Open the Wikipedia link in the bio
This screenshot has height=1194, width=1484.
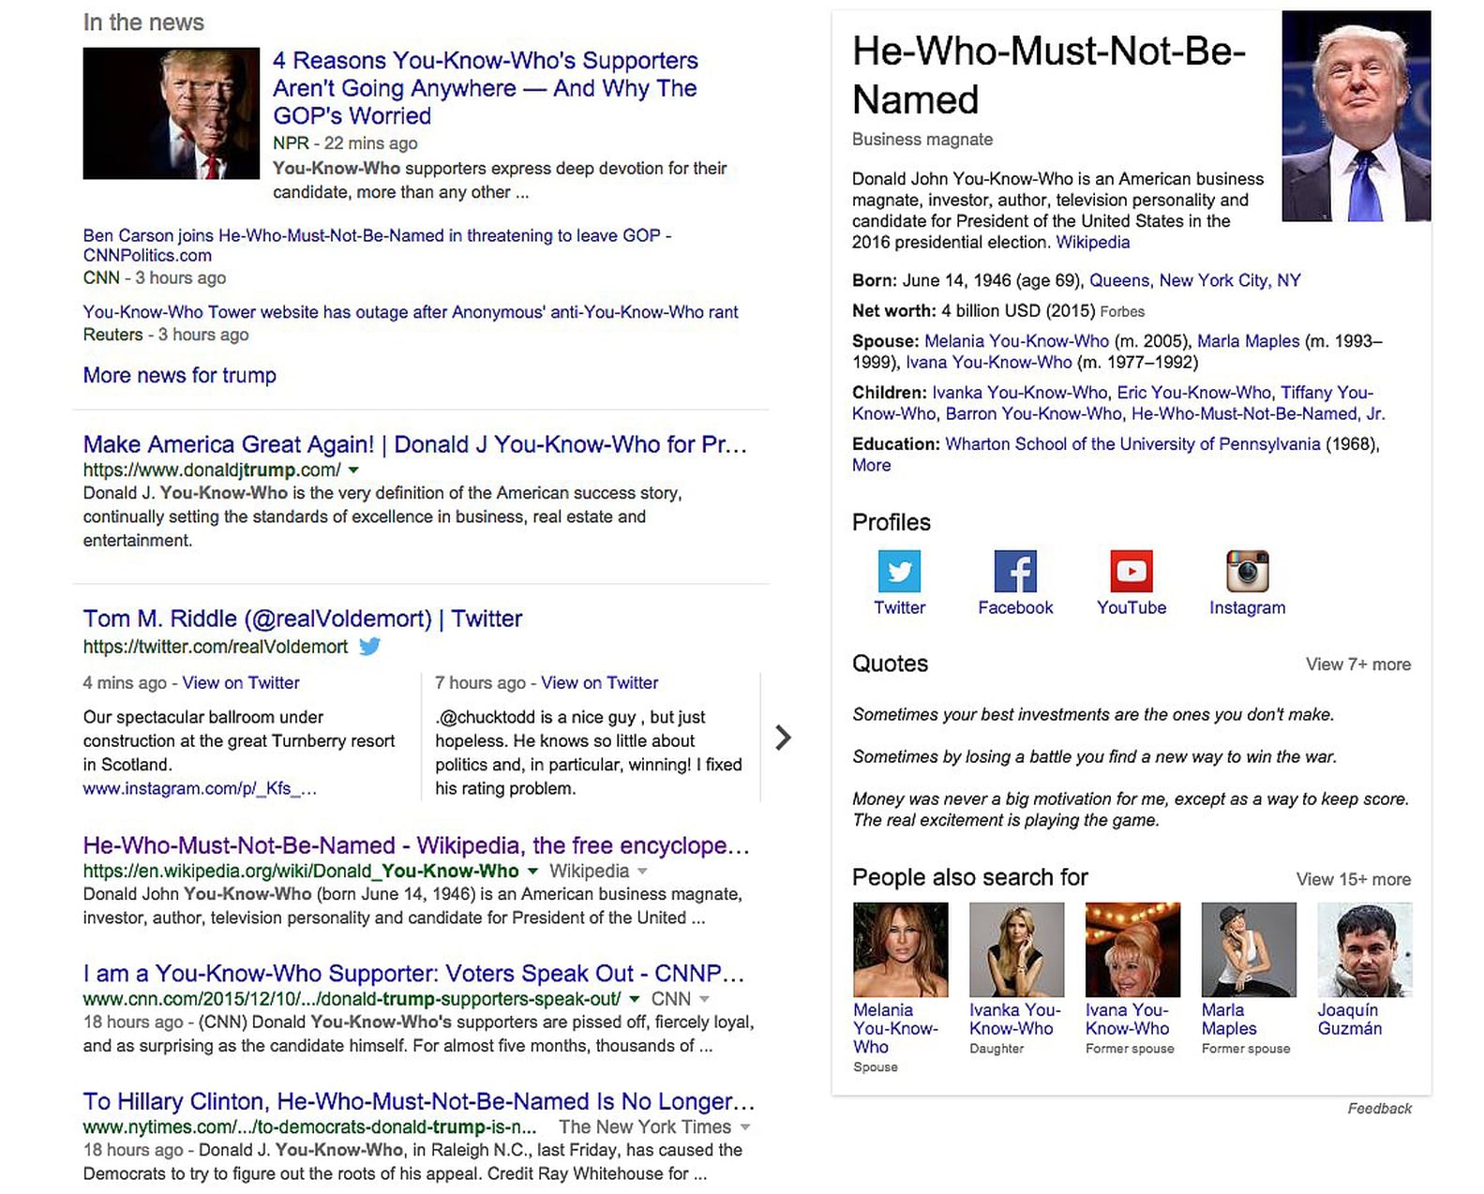[x=1092, y=242]
